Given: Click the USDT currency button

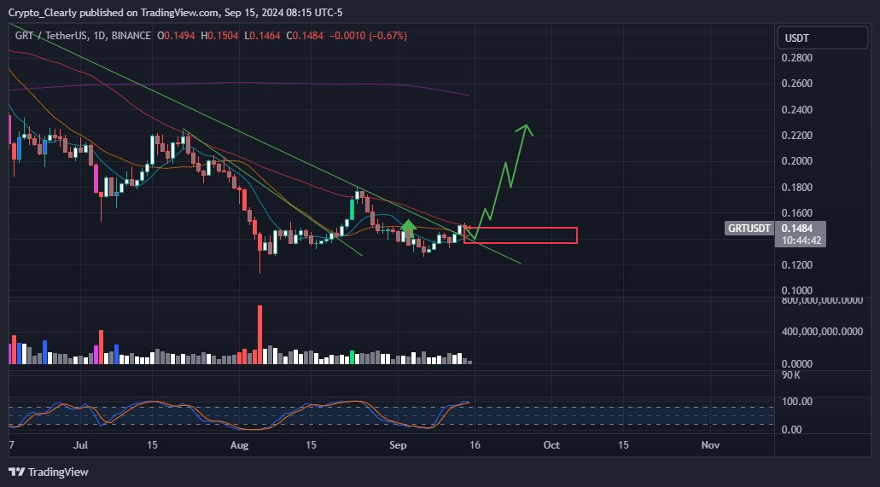Looking at the screenshot, I should (x=822, y=38).
